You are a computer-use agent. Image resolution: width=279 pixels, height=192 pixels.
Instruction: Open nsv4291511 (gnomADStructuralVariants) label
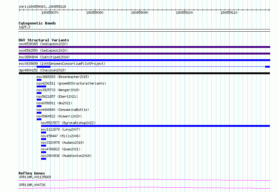(x=71, y=83)
